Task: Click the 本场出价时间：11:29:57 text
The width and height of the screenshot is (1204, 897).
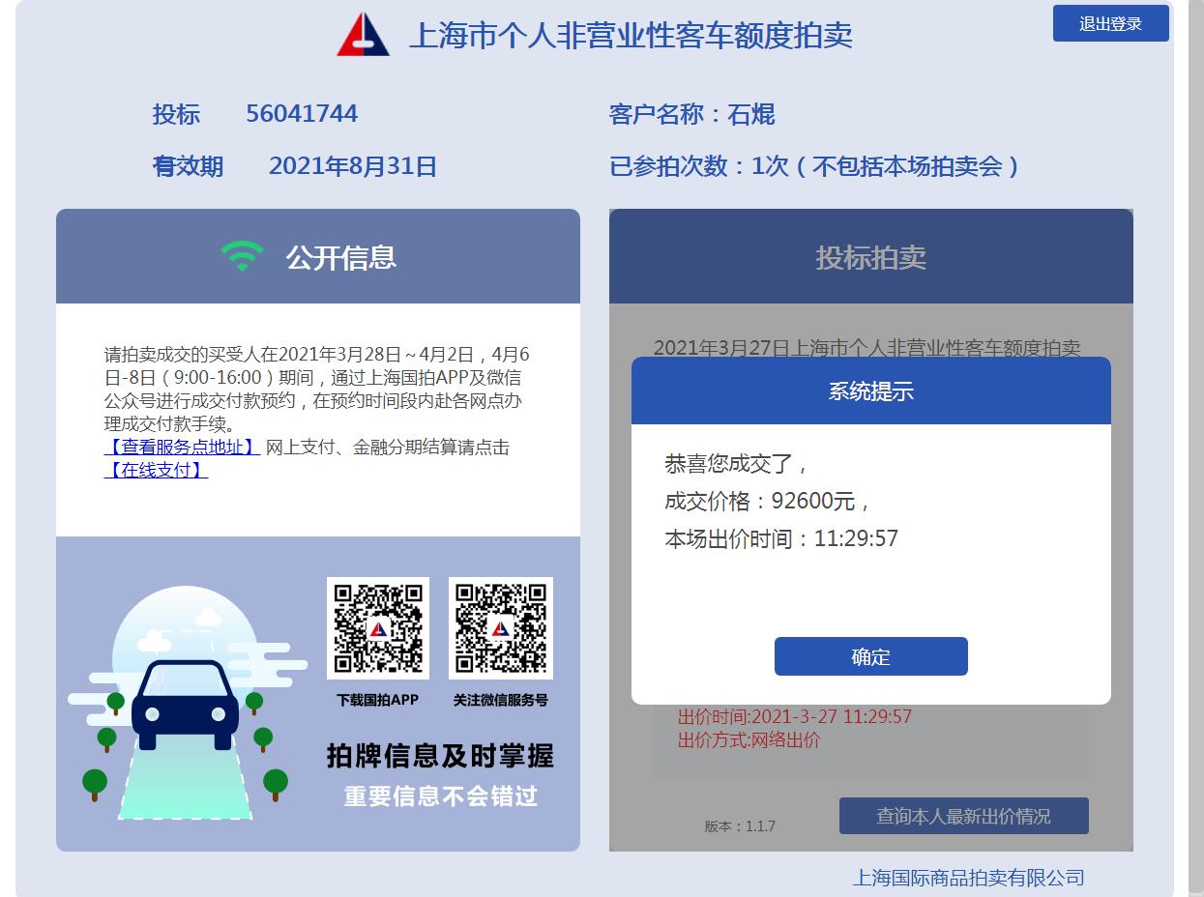Action: click(781, 538)
